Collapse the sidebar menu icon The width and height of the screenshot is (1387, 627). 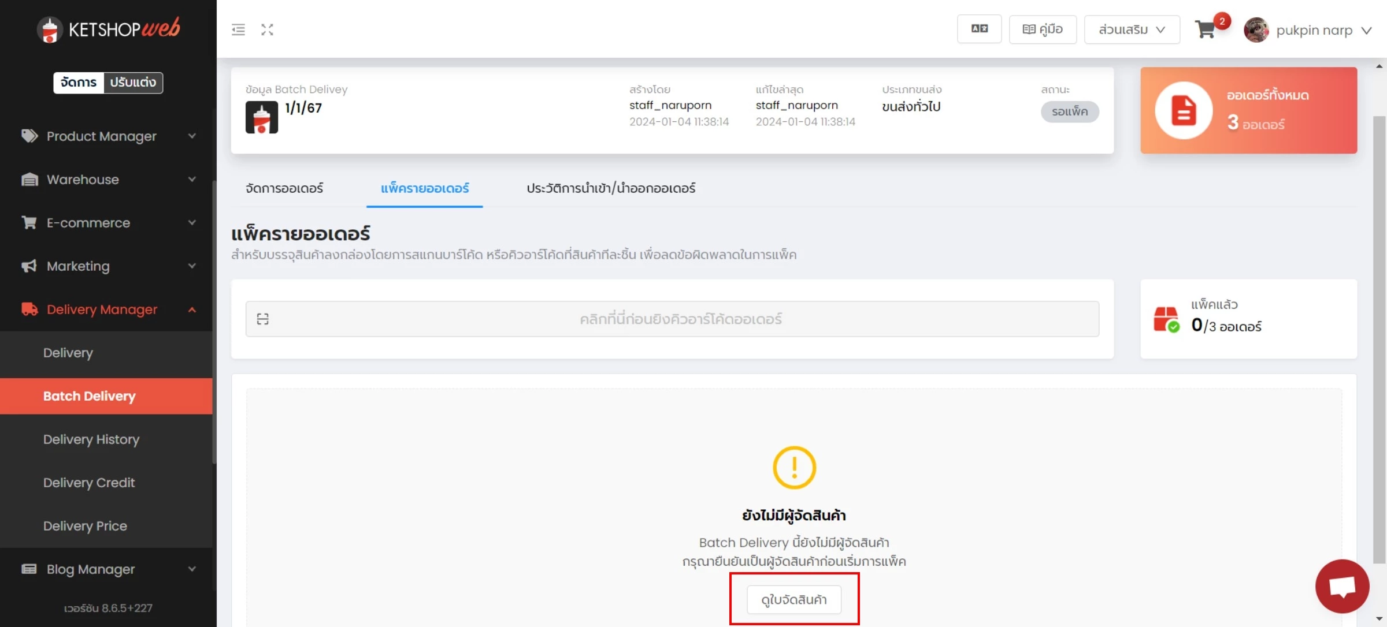pos(238,29)
